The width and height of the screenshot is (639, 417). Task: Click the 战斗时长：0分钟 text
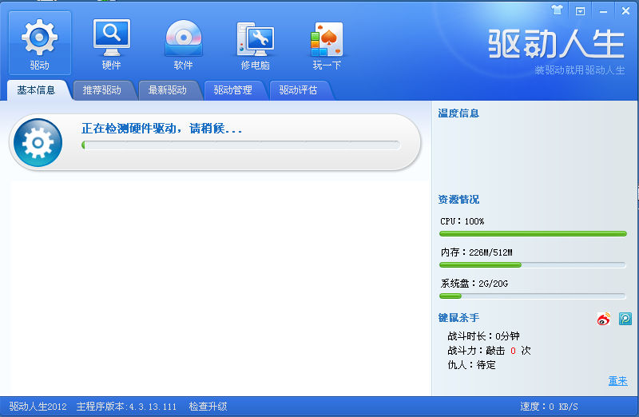pyautogui.click(x=483, y=336)
